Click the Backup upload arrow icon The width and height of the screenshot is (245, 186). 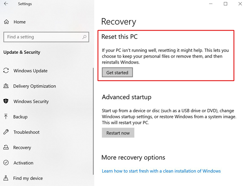[6, 117]
